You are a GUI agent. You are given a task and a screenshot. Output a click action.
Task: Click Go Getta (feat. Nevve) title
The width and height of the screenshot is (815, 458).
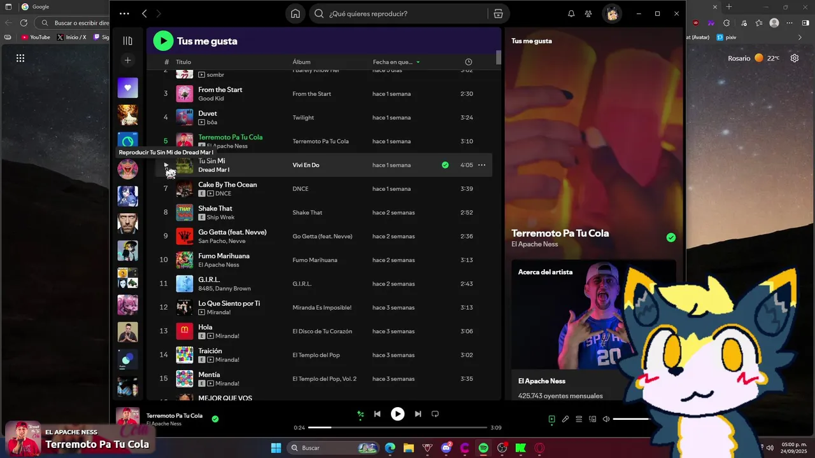(x=232, y=232)
